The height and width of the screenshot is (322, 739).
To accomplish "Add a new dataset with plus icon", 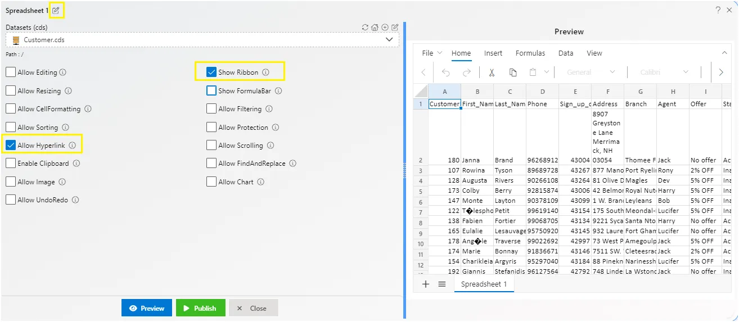I will point(385,27).
